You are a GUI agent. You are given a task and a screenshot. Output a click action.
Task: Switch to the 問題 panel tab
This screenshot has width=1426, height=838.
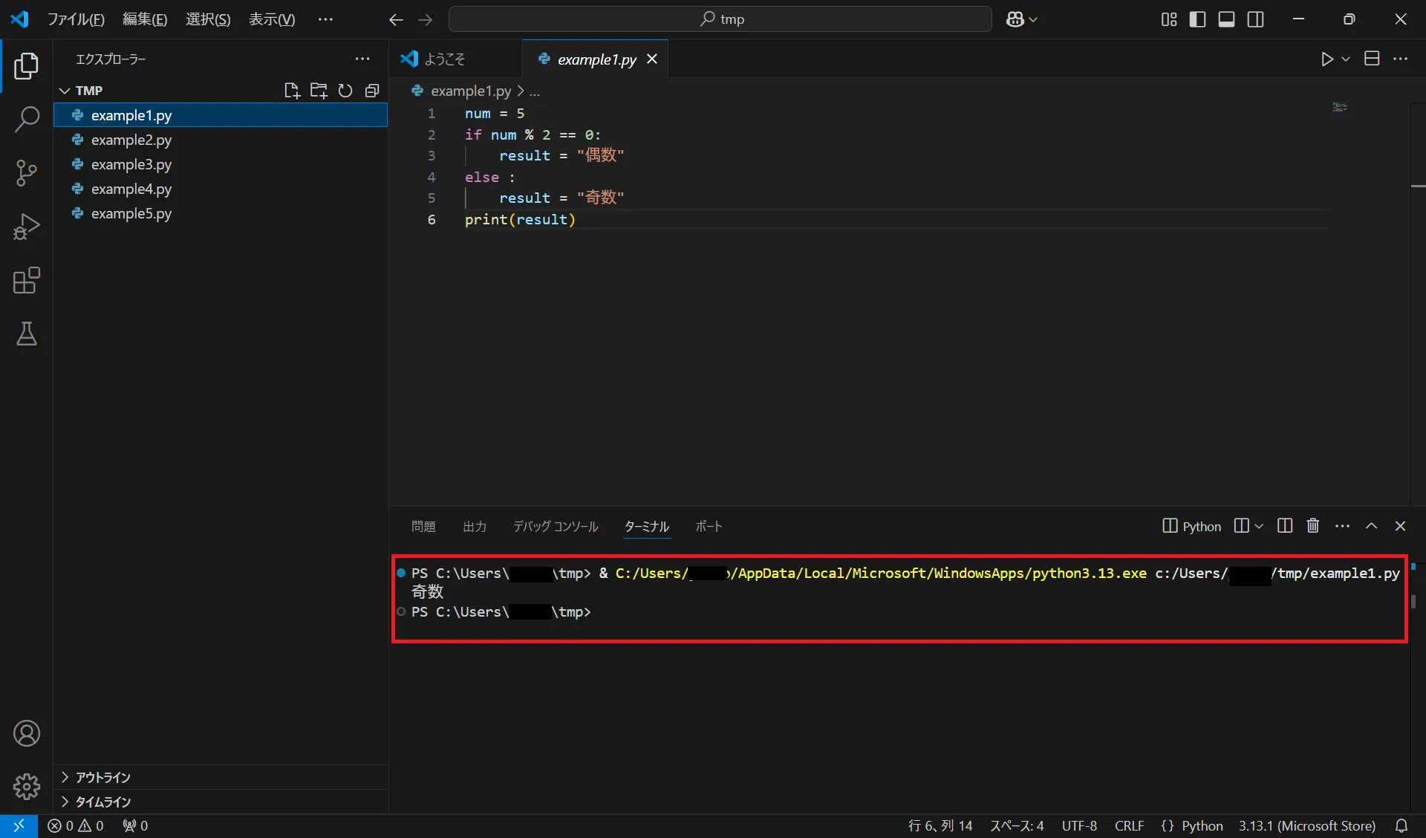click(x=423, y=526)
